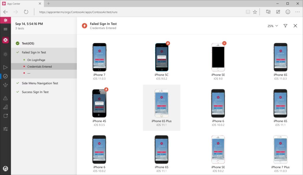Select the Test(iOS) run entry
The width and height of the screenshot is (303, 175).
click(28, 43)
